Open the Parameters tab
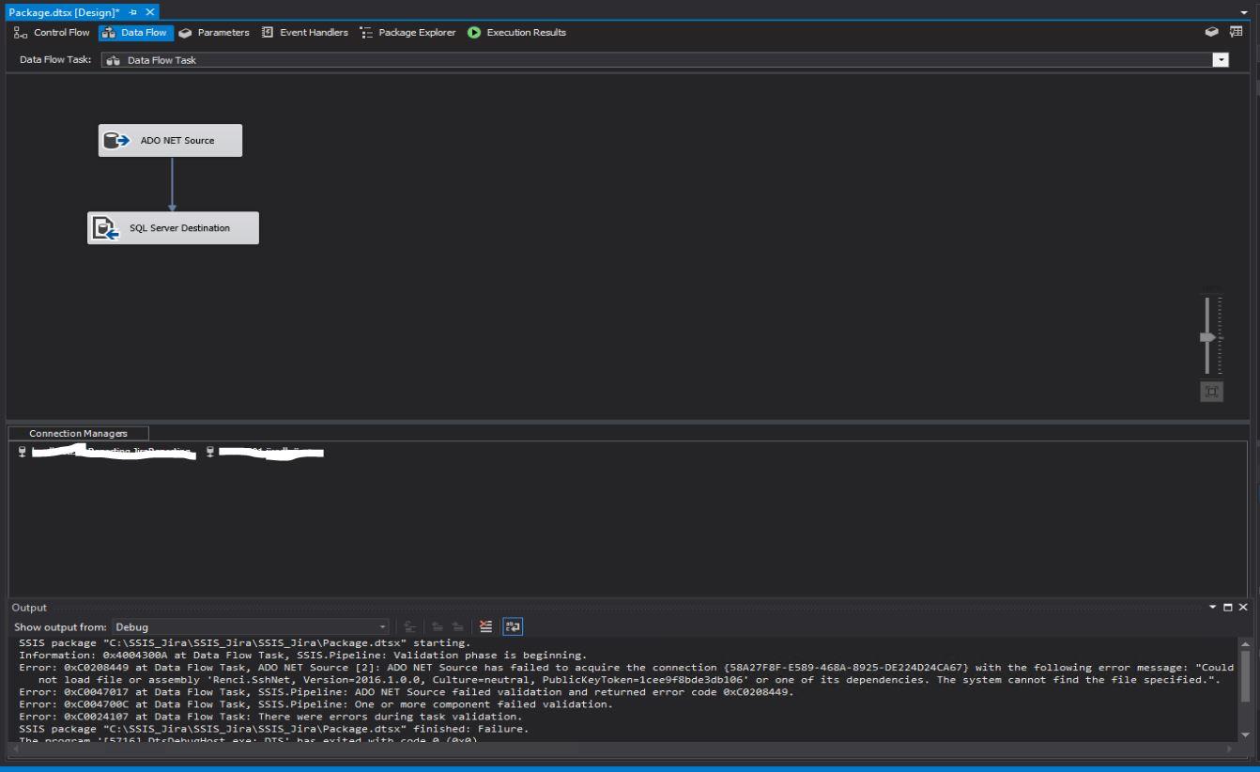Viewport: 1260px width, 772px height. (x=214, y=33)
